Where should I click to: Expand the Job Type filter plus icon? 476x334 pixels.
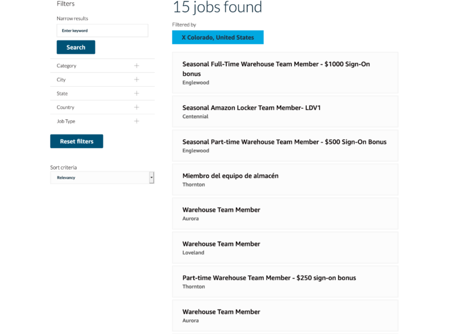(x=137, y=121)
